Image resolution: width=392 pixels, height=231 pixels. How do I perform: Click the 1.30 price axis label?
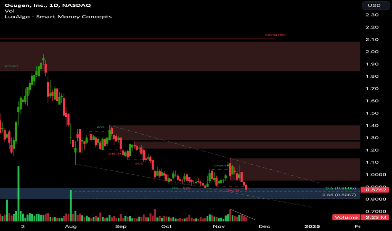(x=372, y=138)
